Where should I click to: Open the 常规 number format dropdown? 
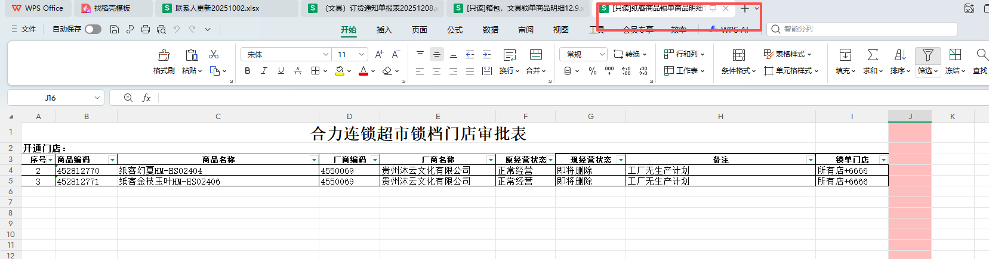(x=602, y=54)
